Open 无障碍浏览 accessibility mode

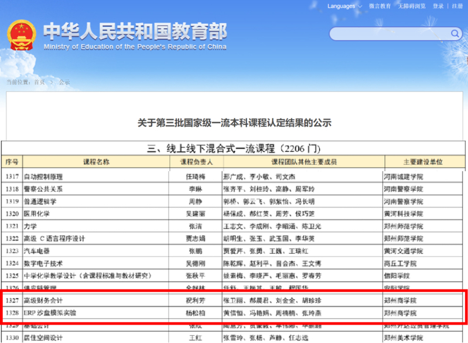click(x=412, y=6)
